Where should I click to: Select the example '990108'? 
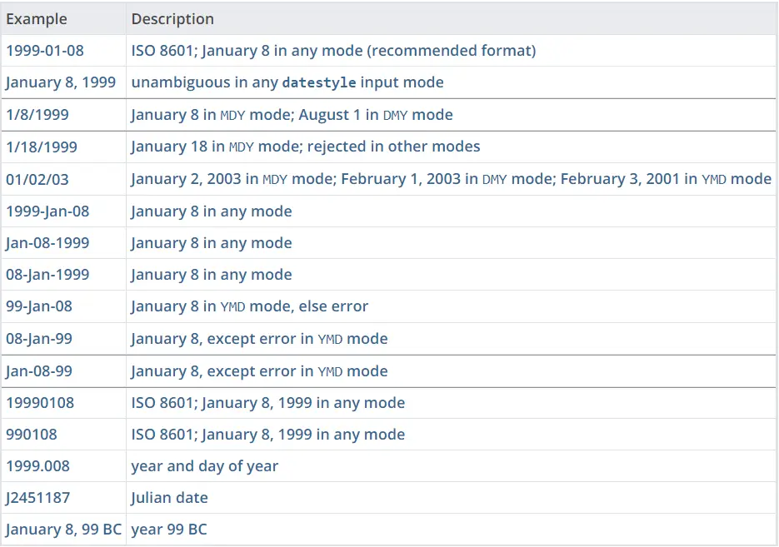click(x=32, y=435)
